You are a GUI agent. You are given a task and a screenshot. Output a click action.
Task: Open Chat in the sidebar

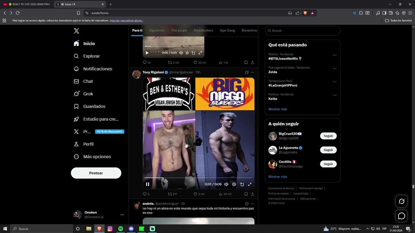point(83,81)
